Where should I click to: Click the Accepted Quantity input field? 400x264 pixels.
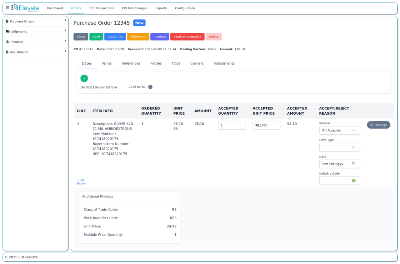[232, 125]
